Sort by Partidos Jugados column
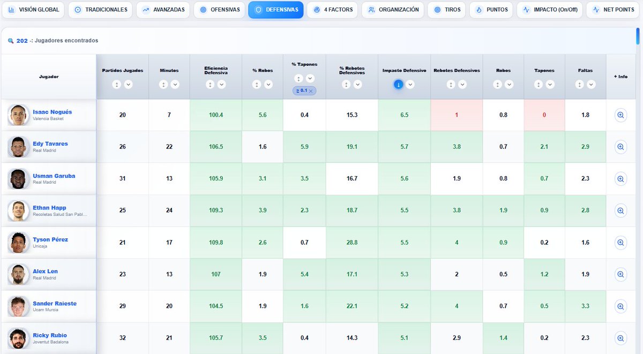 [117, 85]
